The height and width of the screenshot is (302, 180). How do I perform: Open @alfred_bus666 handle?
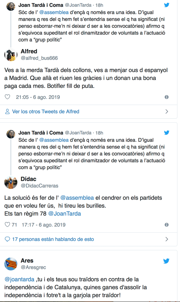coord(39,58)
